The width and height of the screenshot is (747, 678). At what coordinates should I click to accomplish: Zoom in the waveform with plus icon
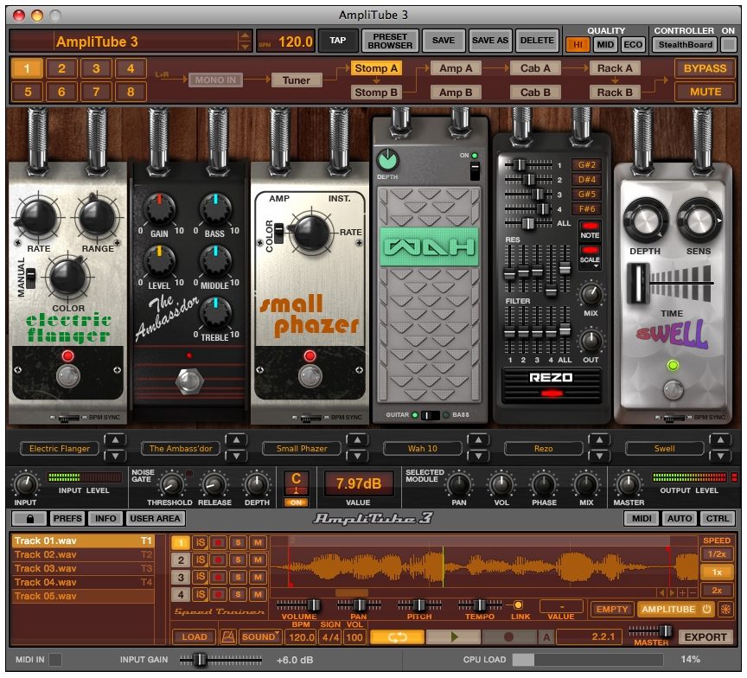click(x=683, y=592)
